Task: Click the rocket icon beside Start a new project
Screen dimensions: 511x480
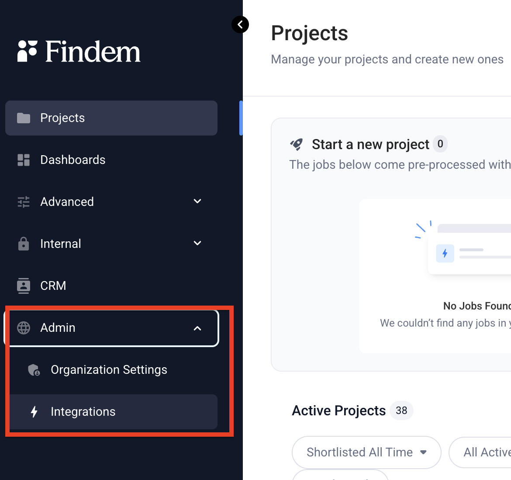Action: point(297,144)
